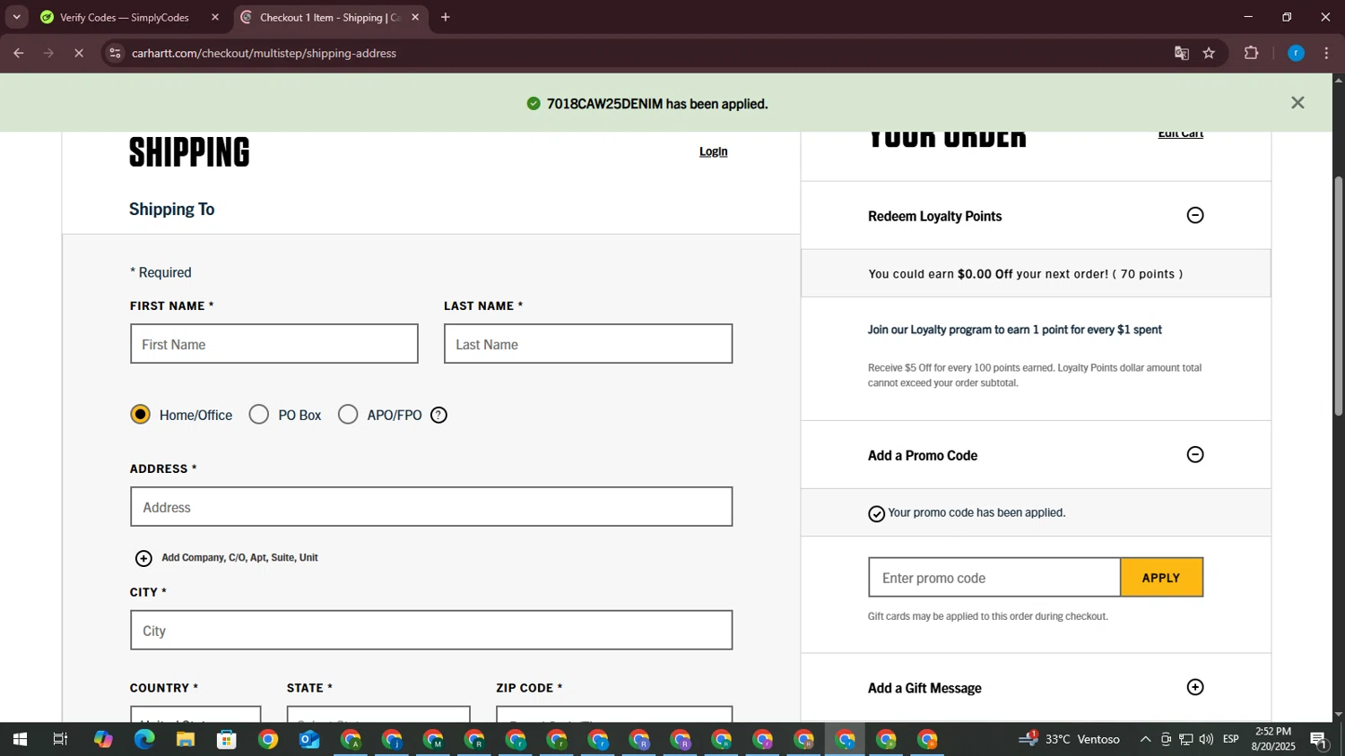Select the PO Box radio button

tap(259, 414)
